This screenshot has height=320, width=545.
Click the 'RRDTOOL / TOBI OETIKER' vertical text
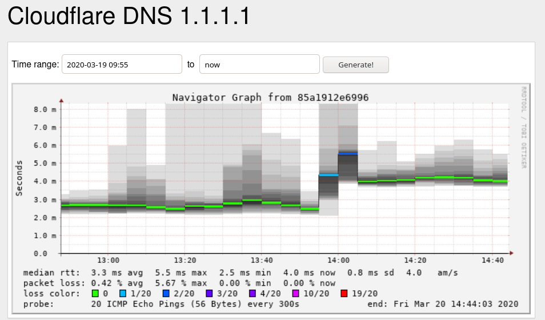524,127
